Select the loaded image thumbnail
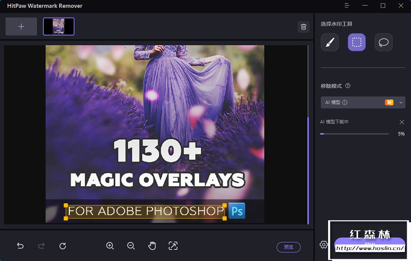 click(x=59, y=26)
